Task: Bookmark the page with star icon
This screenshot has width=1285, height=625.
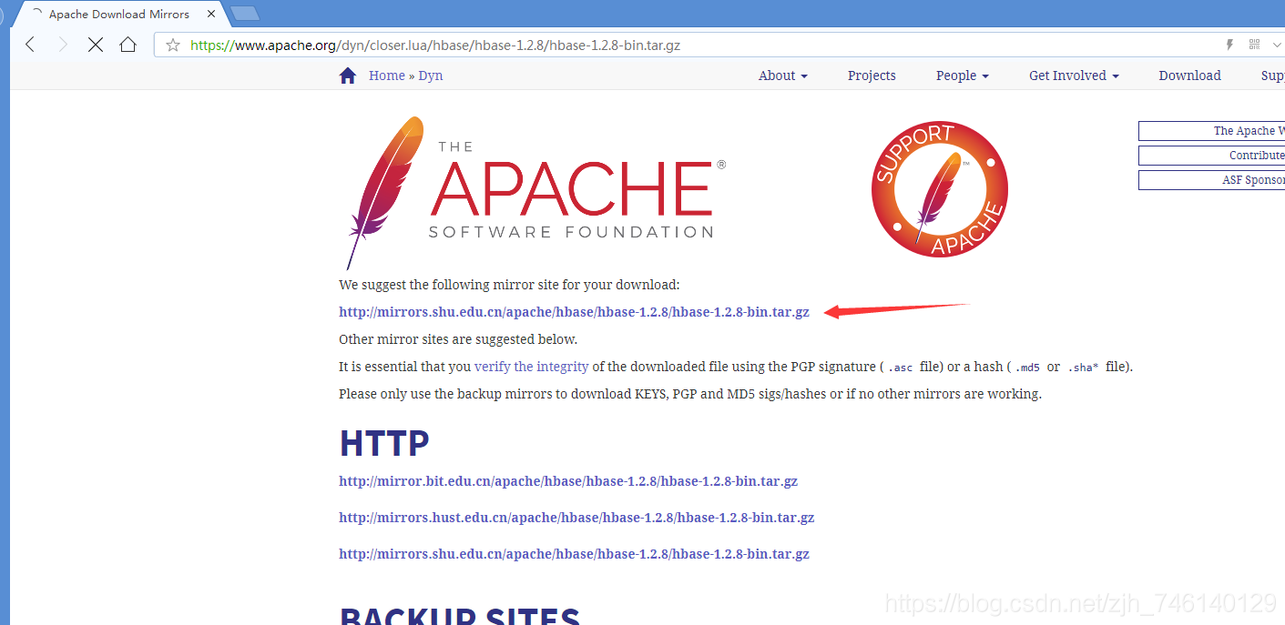Action: (173, 45)
